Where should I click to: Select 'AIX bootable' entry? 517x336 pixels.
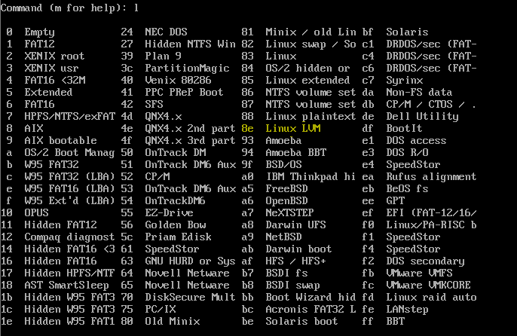pos(60,140)
